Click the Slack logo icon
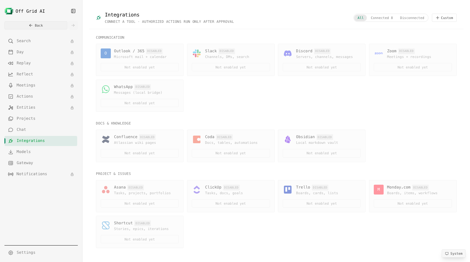 click(x=197, y=54)
